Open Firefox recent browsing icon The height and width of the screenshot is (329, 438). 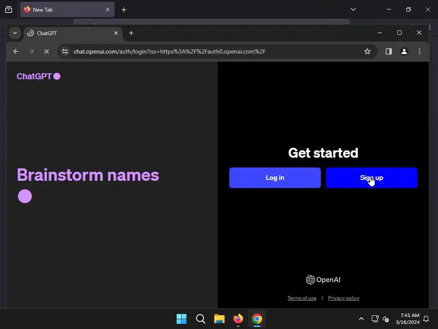pos(9,9)
